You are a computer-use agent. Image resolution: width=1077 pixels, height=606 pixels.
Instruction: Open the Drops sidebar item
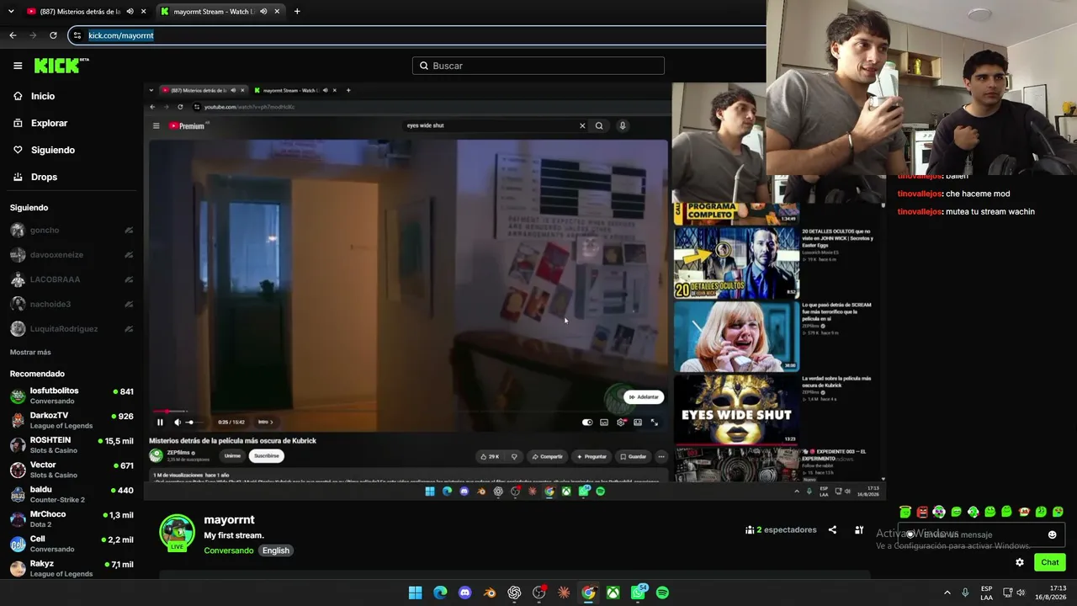tap(44, 177)
